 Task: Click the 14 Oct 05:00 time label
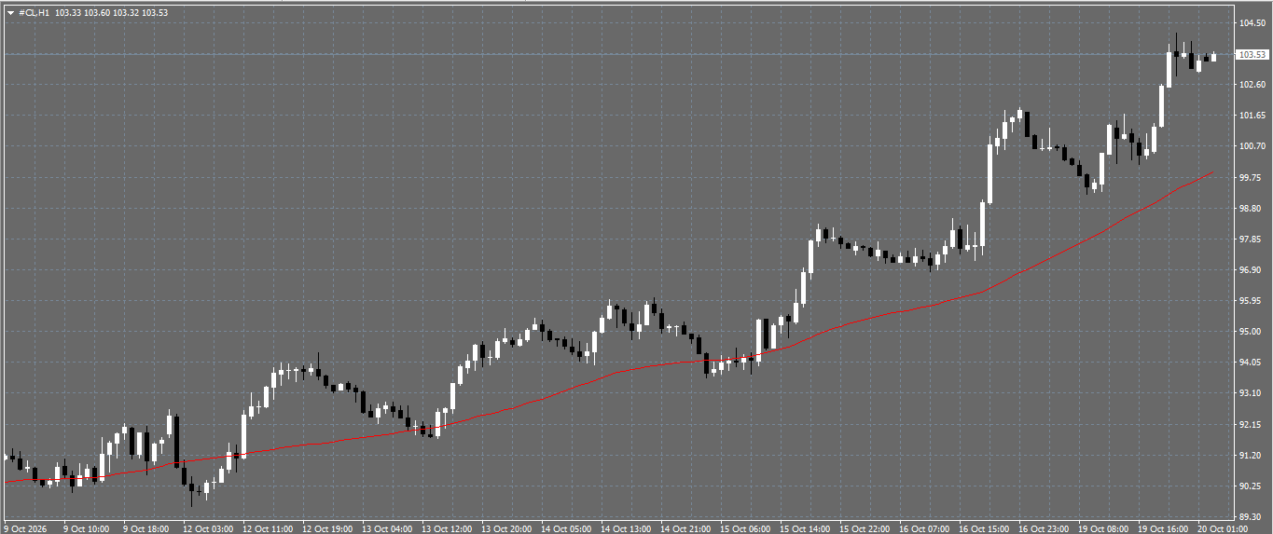[x=568, y=528]
